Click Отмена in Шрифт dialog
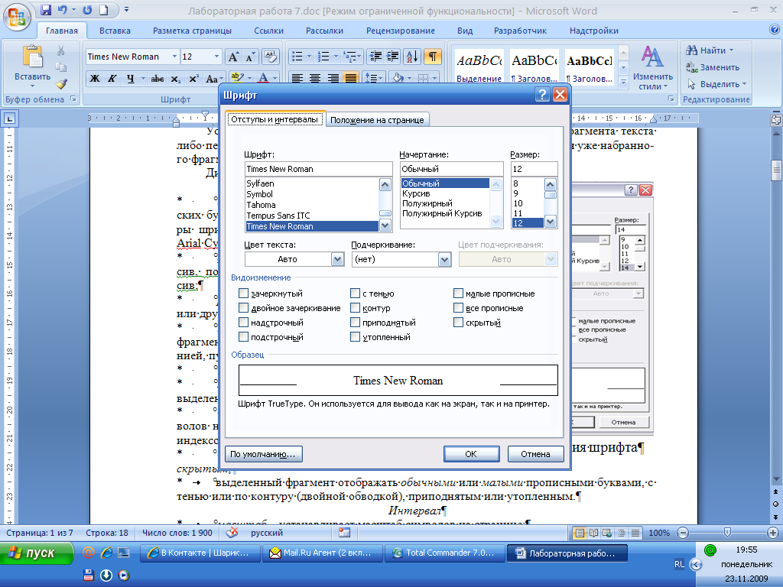783x587 pixels. (535, 454)
